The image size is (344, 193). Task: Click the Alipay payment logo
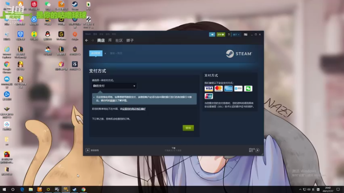238,88
